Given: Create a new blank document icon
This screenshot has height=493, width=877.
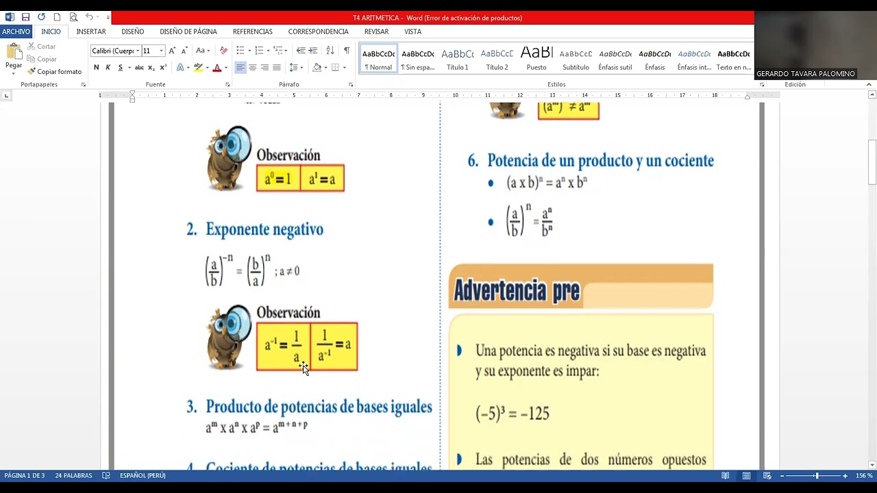Looking at the screenshot, I should coord(57,17).
